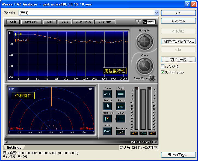The image size is (198, 161).
Task: Click the Weight setting button
Action: (x=120, y=94)
